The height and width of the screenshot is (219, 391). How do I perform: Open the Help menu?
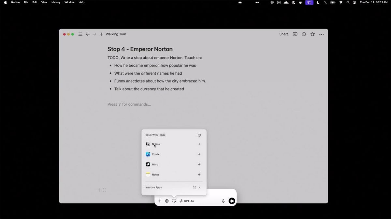pyautogui.click(x=81, y=2)
